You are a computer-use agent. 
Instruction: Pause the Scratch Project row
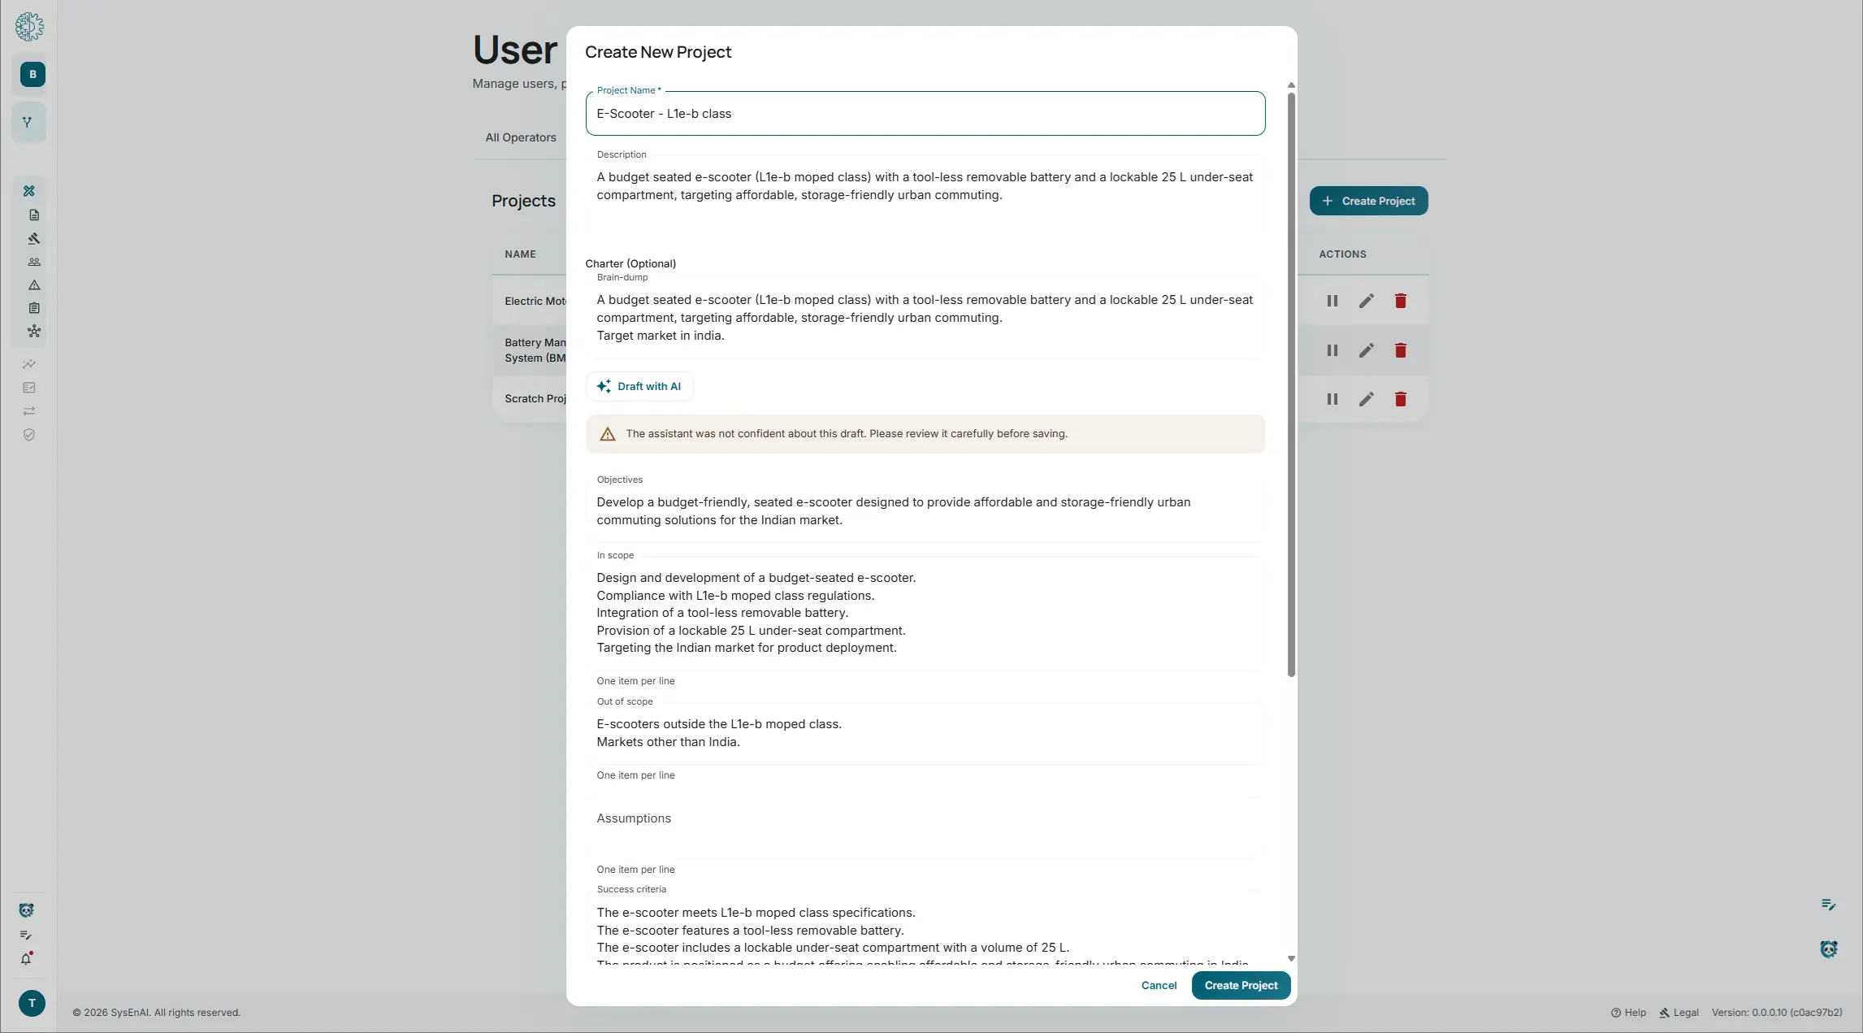1332,399
